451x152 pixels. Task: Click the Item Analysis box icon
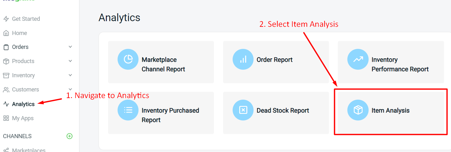pyautogui.click(x=358, y=110)
